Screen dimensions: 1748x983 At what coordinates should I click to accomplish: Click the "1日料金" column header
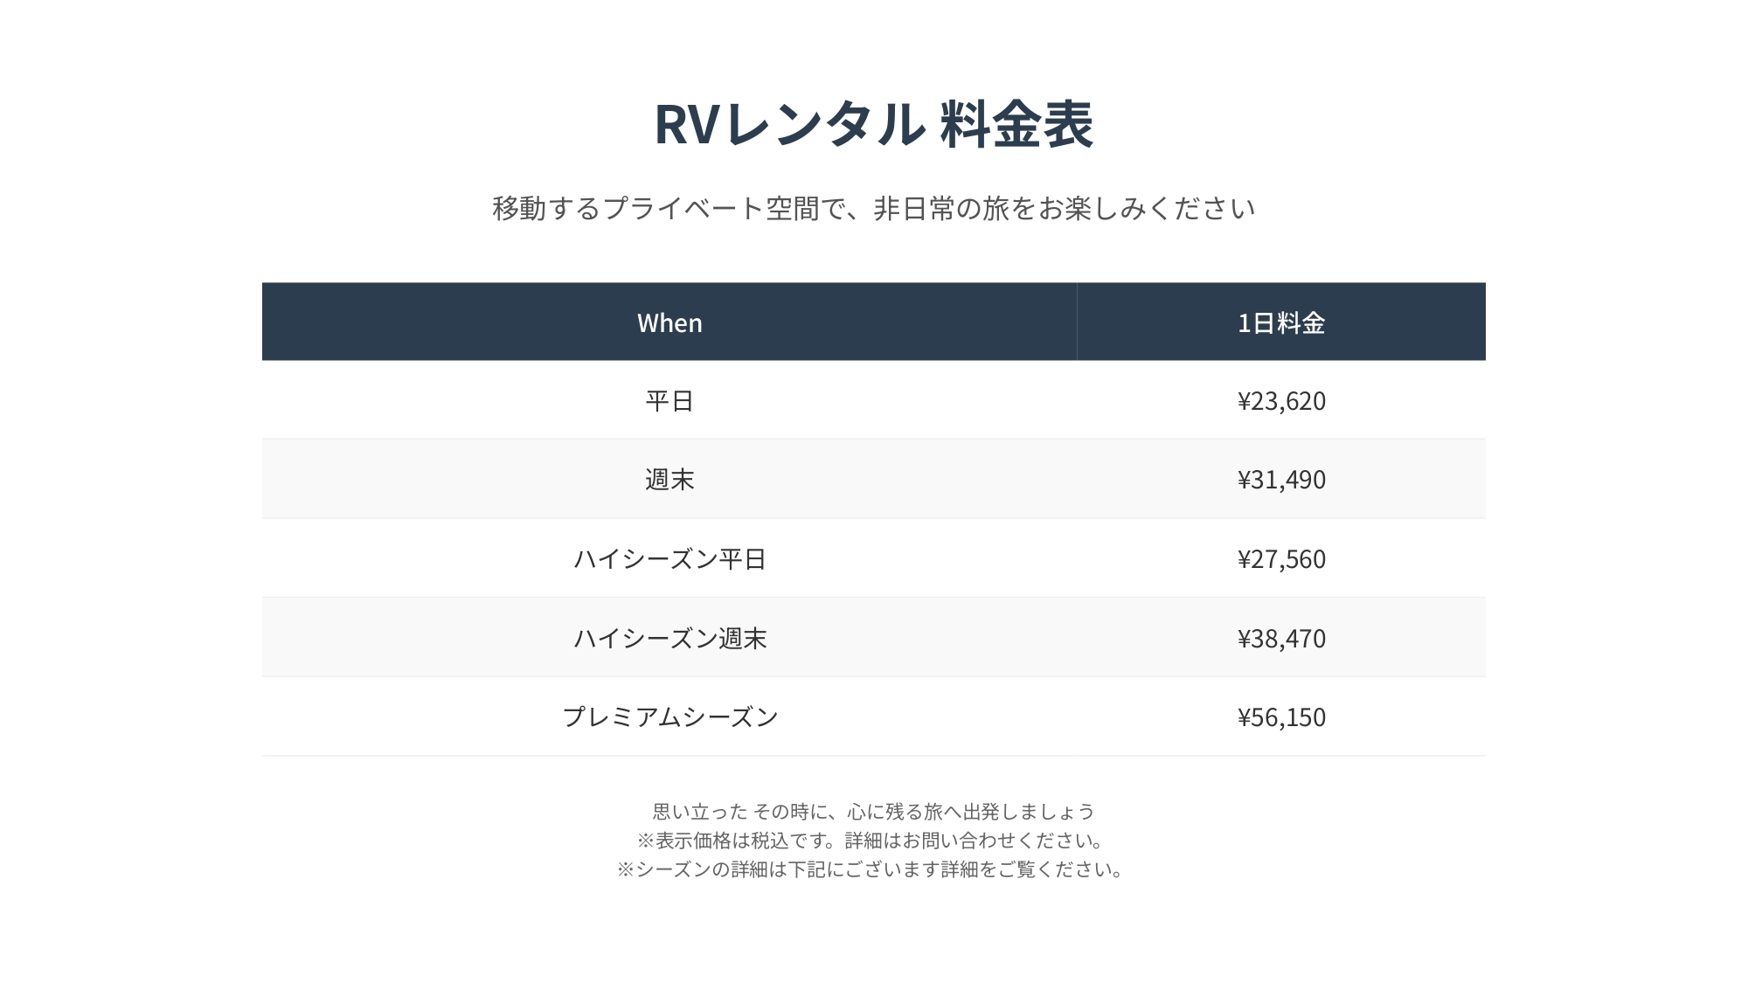tap(1281, 322)
